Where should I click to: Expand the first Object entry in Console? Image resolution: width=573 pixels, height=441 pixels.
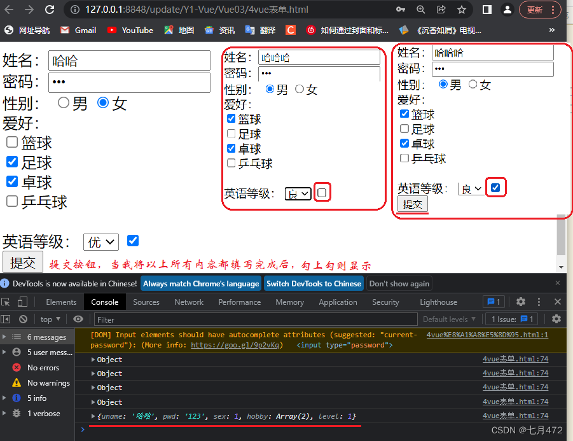coord(95,360)
